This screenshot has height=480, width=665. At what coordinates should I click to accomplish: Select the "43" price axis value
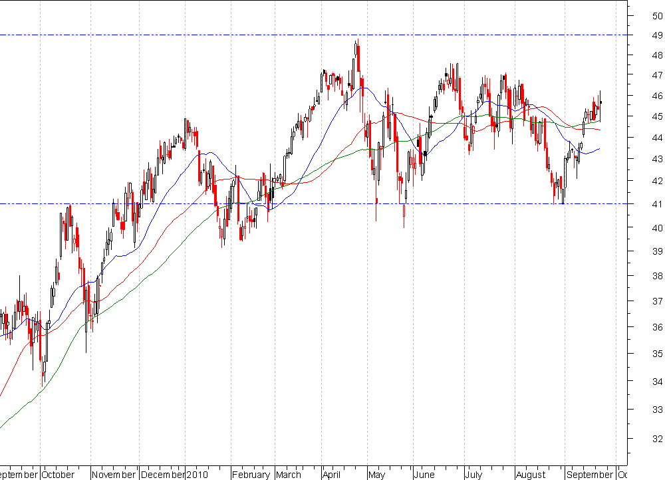click(x=658, y=159)
